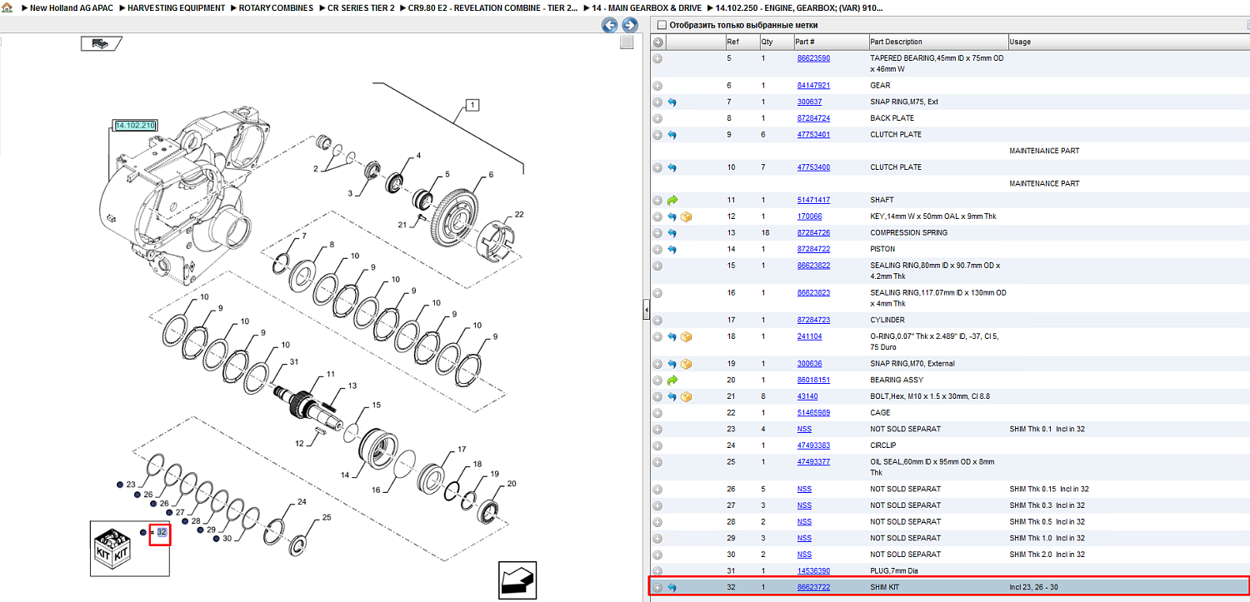Expand the CYLINDER row 17 plus icon
1250x602 pixels.
[x=657, y=320]
